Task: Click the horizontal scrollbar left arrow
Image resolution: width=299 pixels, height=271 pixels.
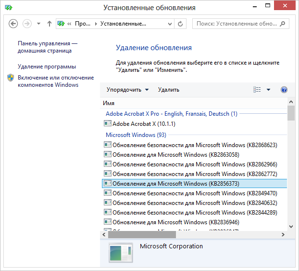Action: pyautogui.click(x=104, y=235)
